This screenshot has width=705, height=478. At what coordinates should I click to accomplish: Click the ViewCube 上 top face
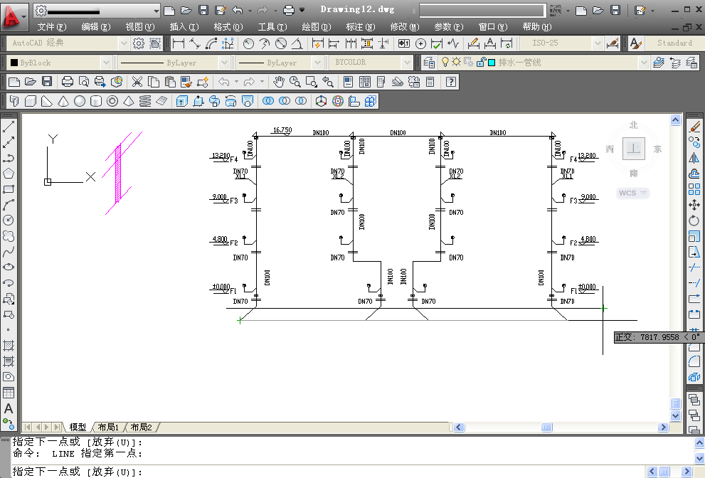pos(634,149)
